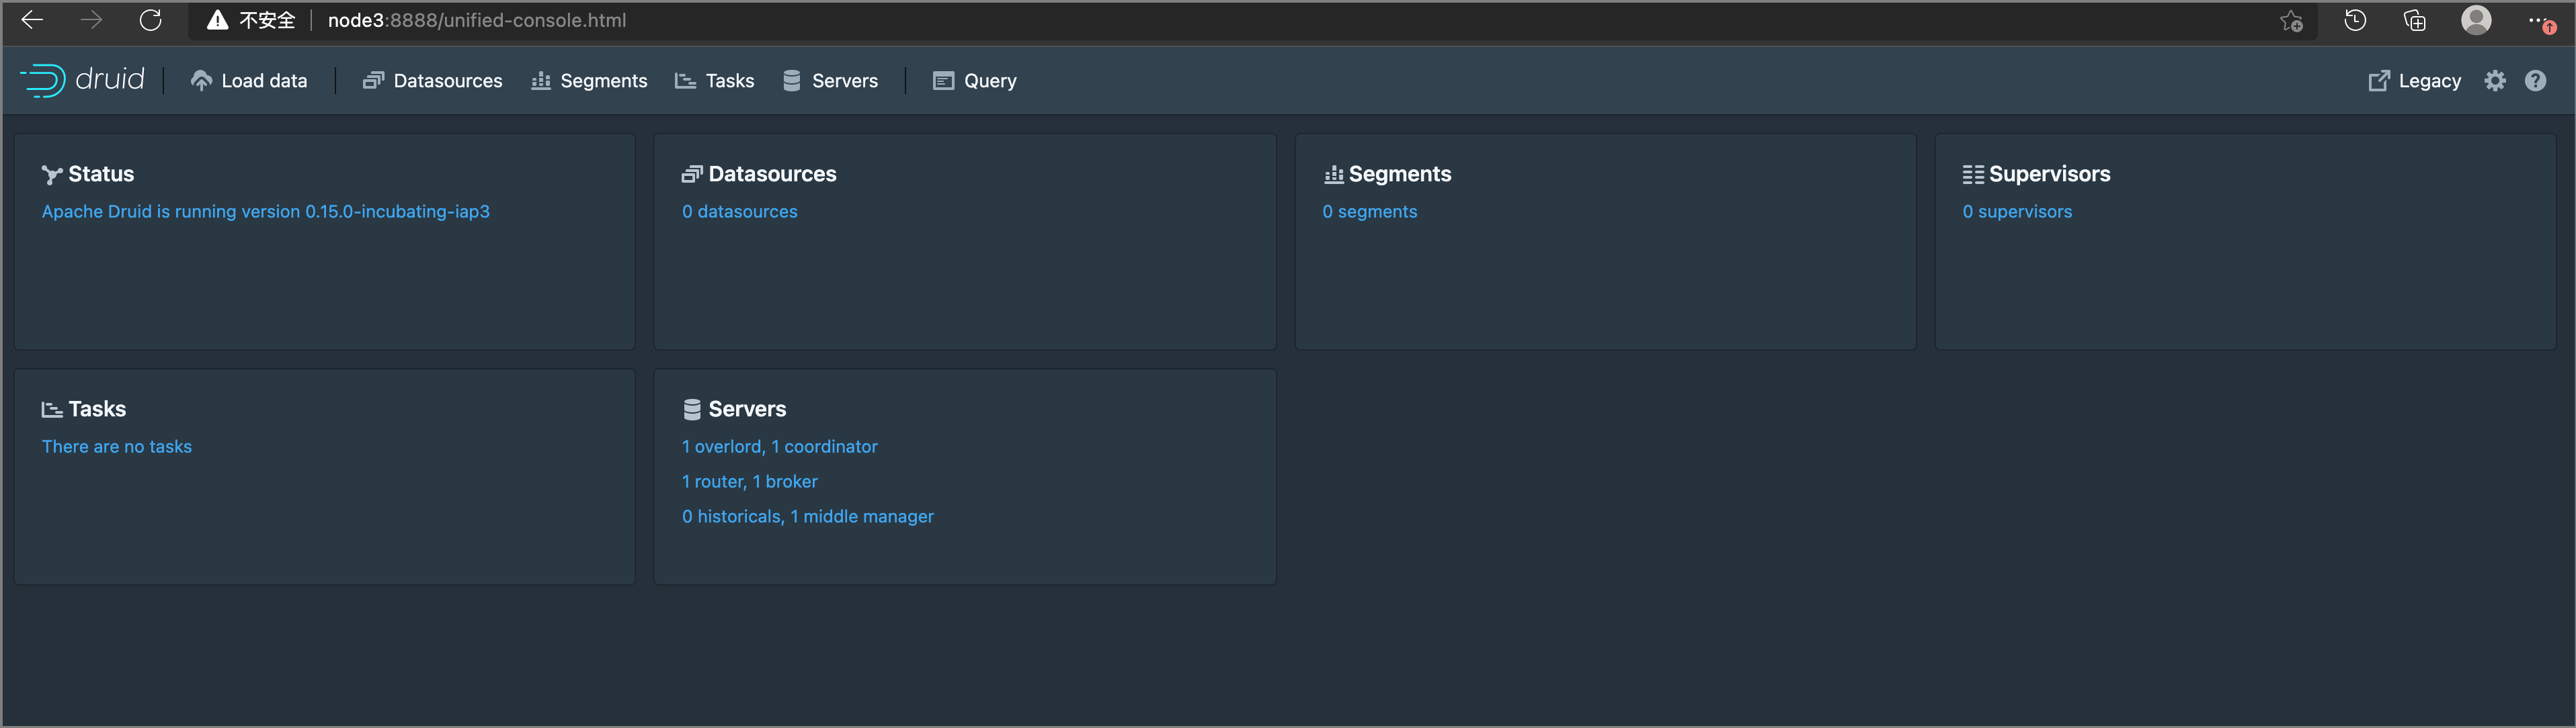Switch to Datasources view
2576x728 pixels.
pyautogui.click(x=432, y=81)
